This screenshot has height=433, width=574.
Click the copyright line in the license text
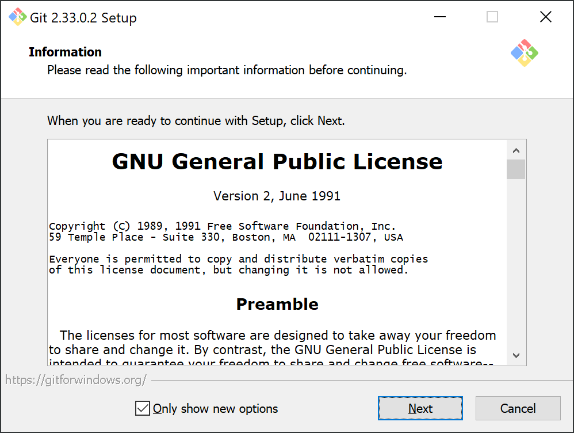222,226
